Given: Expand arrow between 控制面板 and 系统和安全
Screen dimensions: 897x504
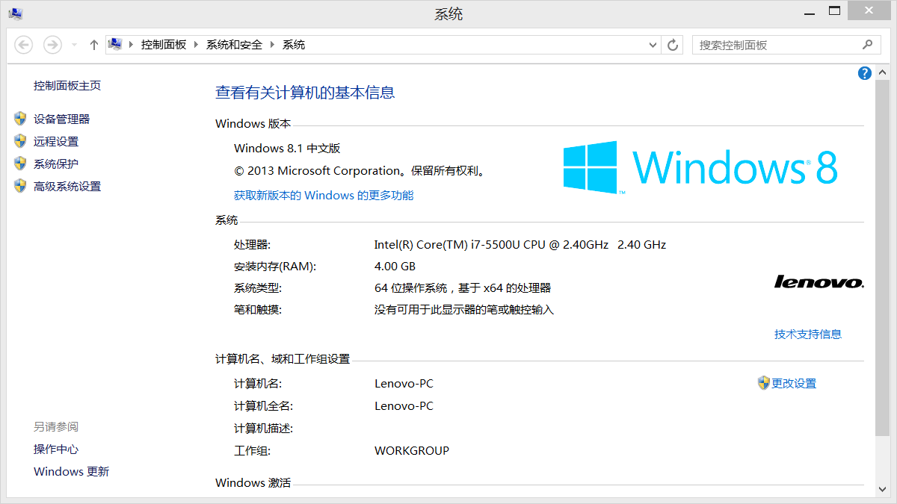Looking at the screenshot, I should [197, 45].
